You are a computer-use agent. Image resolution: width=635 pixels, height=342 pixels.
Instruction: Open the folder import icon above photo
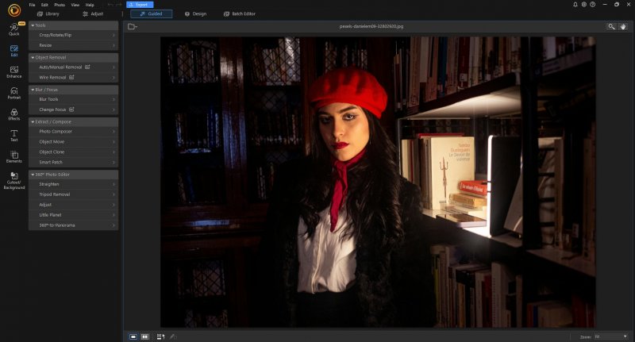[132, 27]
